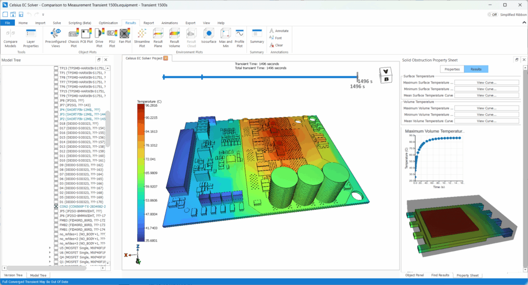Click the view orientation cube
Screen dimensions: 528x285
386,75
